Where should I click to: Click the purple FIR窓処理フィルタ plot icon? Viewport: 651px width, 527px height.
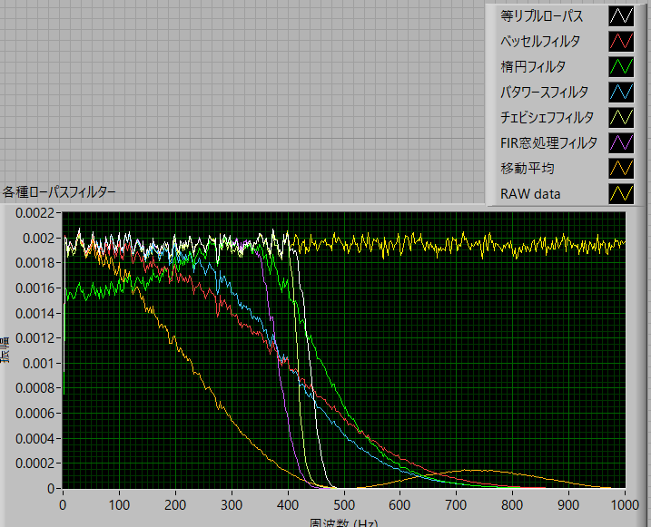621,143
